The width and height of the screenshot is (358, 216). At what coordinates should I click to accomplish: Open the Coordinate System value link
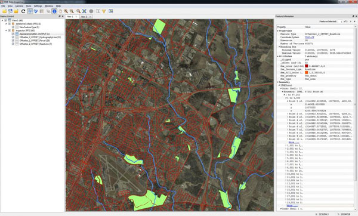309,37
